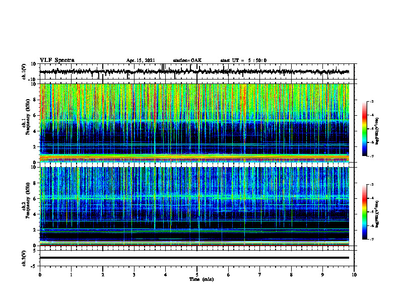Image resolution: width=399 pixels, height=308 pixels.
Task: Click the "station=GAK" header label
Action: pyautogui.click(x=187, y=60)
